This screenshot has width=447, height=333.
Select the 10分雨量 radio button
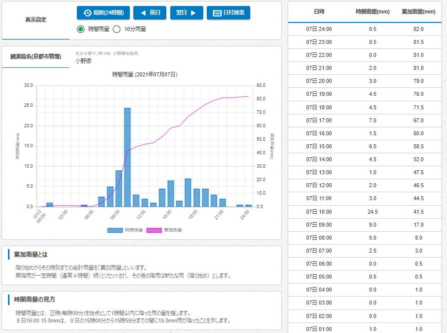[117, 29]
